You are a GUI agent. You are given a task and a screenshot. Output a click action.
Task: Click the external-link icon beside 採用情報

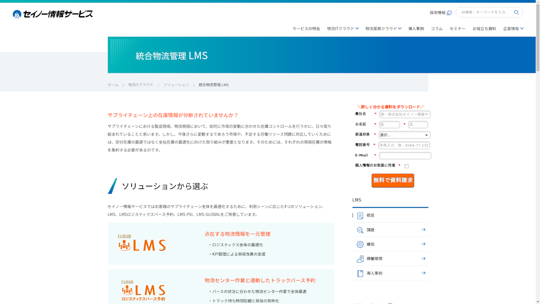[449, 13]
